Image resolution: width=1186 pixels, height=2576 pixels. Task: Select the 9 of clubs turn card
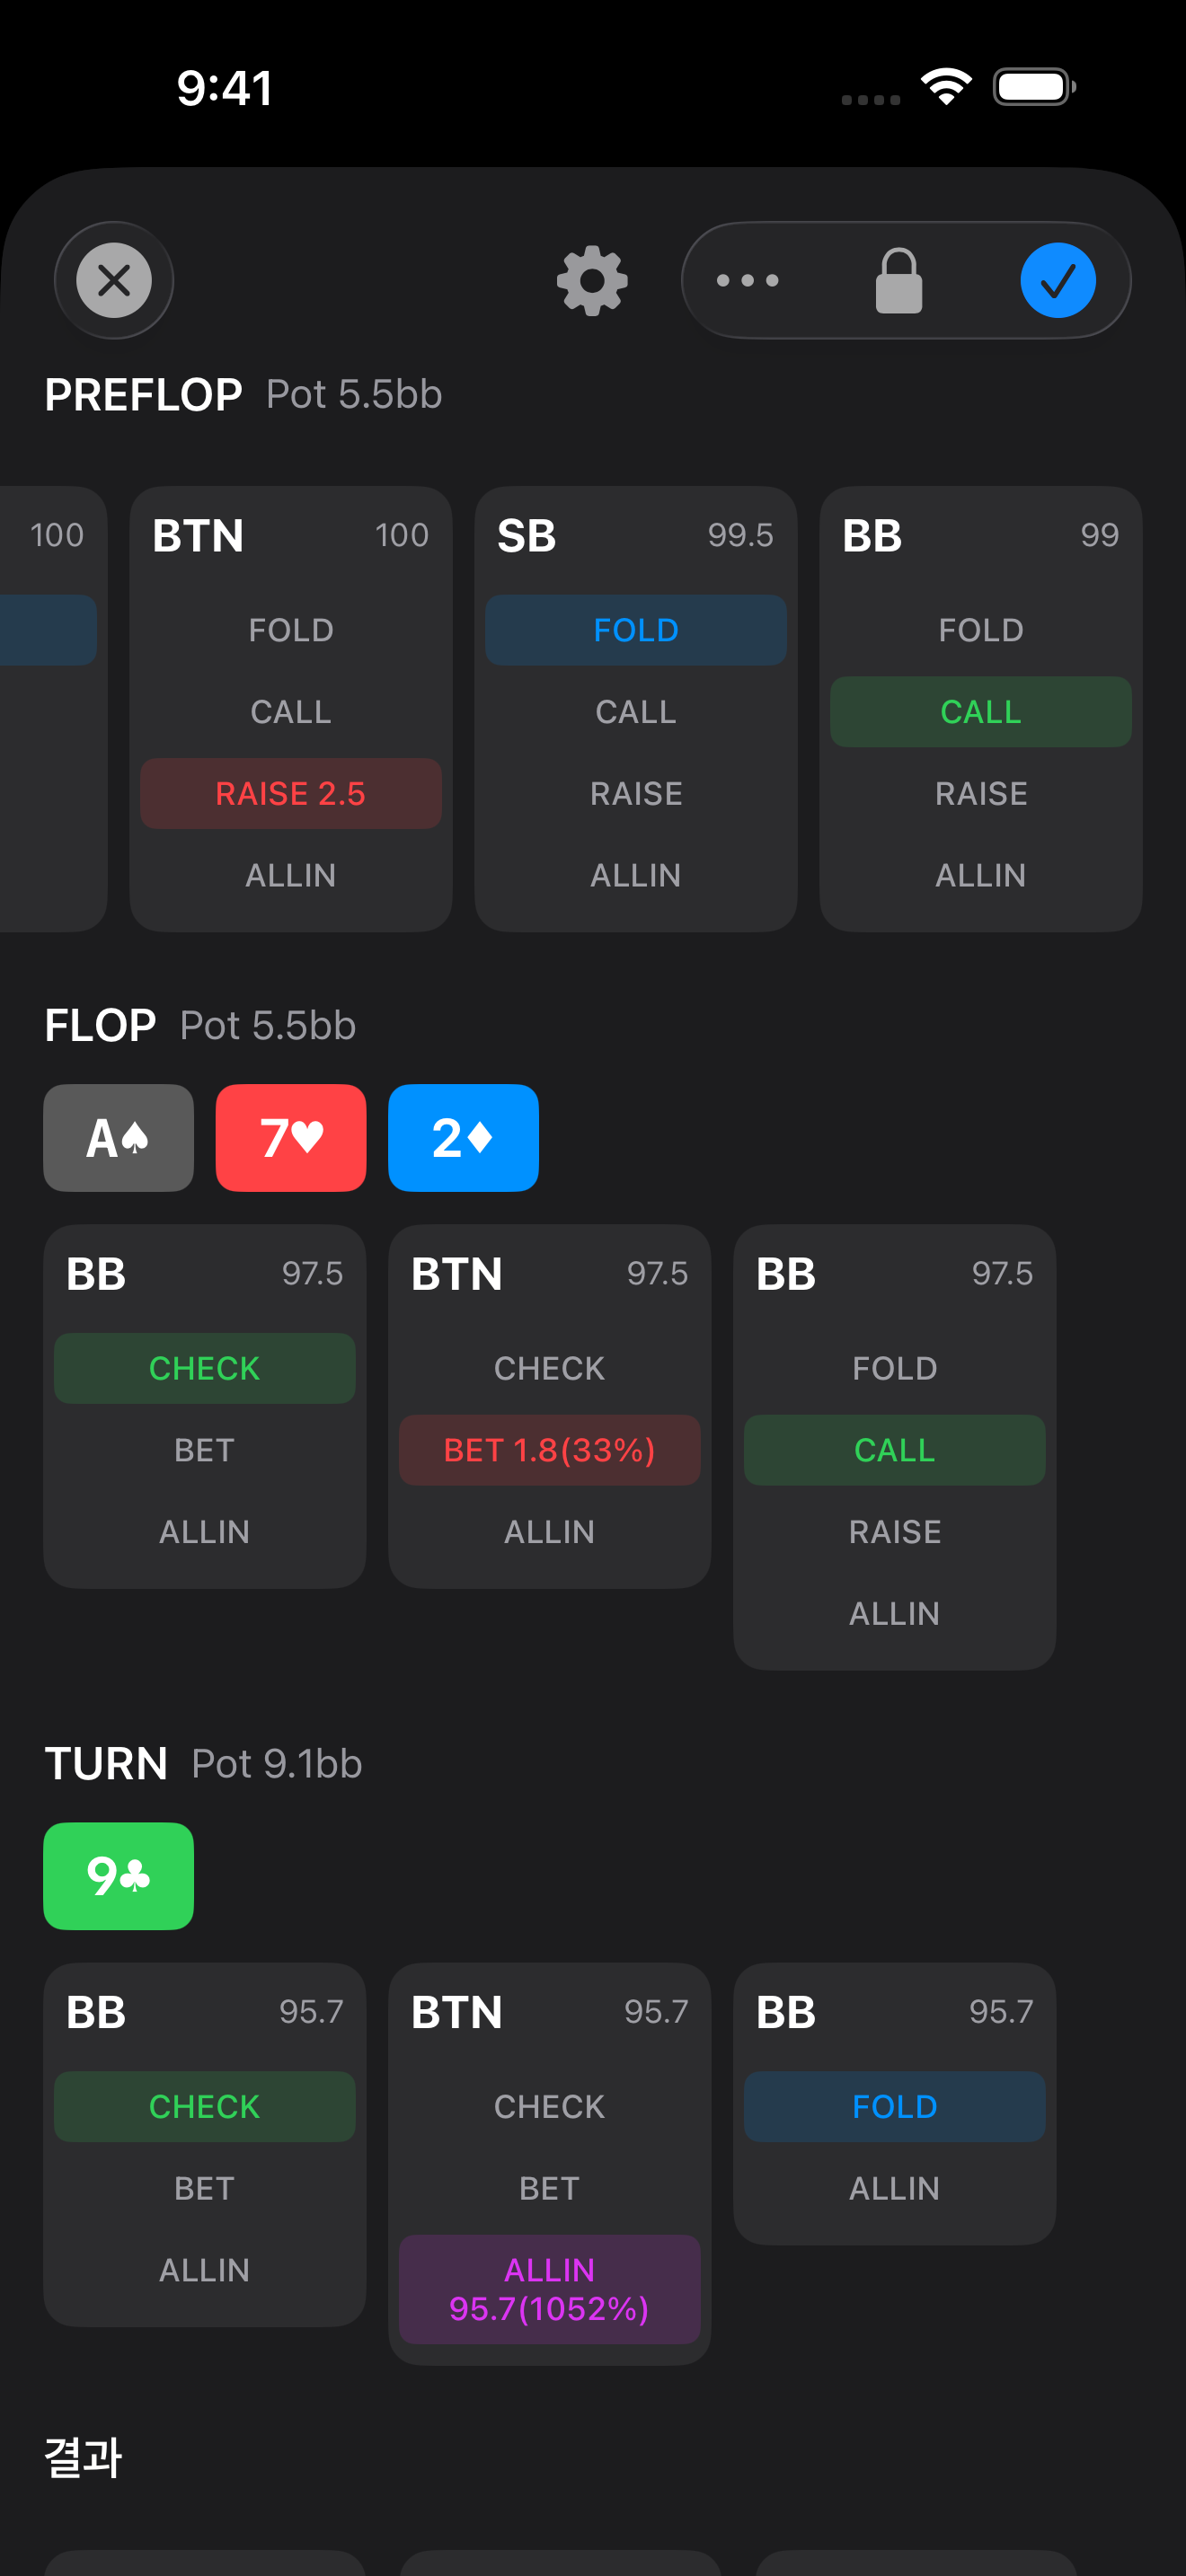[x=118, y=1876]
